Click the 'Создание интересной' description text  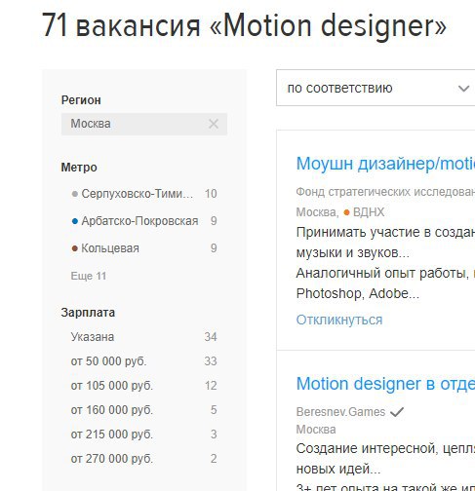[x=385, y=448]
